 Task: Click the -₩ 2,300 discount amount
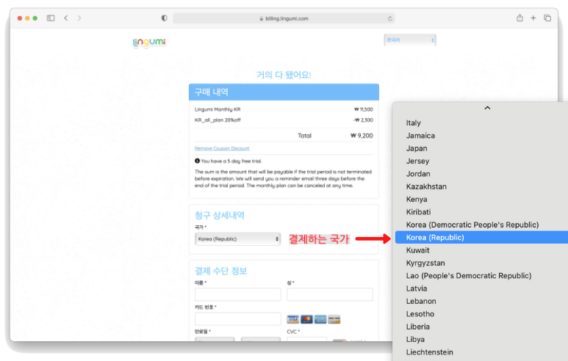[x=363, y=120]
